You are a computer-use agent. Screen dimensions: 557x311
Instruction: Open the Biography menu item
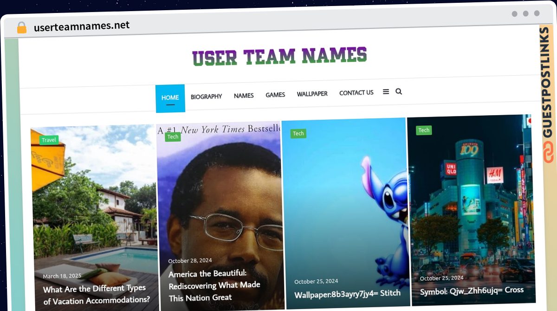click(206, 97)
